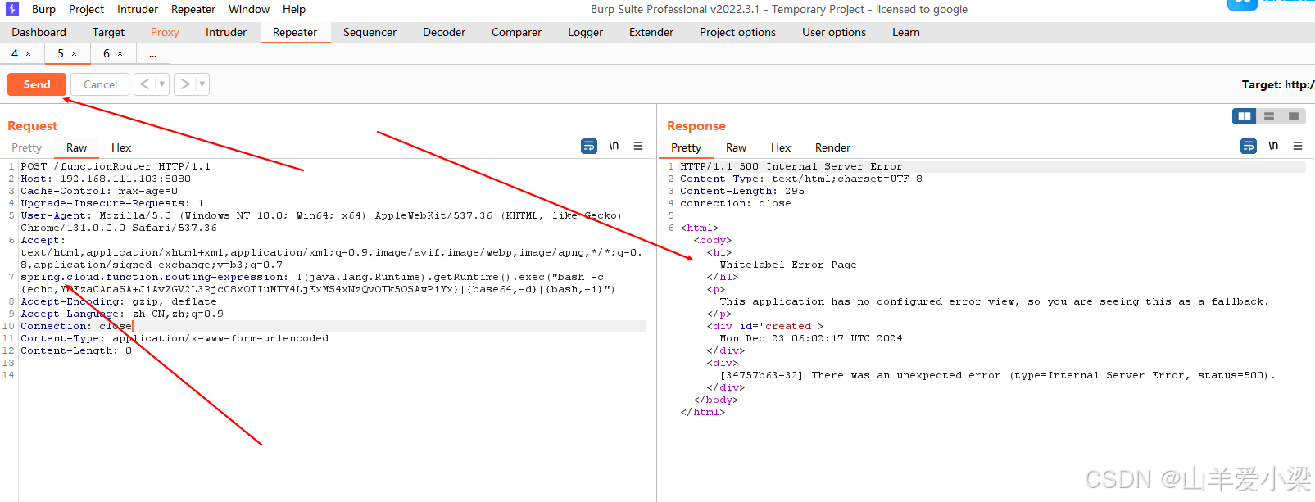Close Repeater tab 5

[74, 54]
